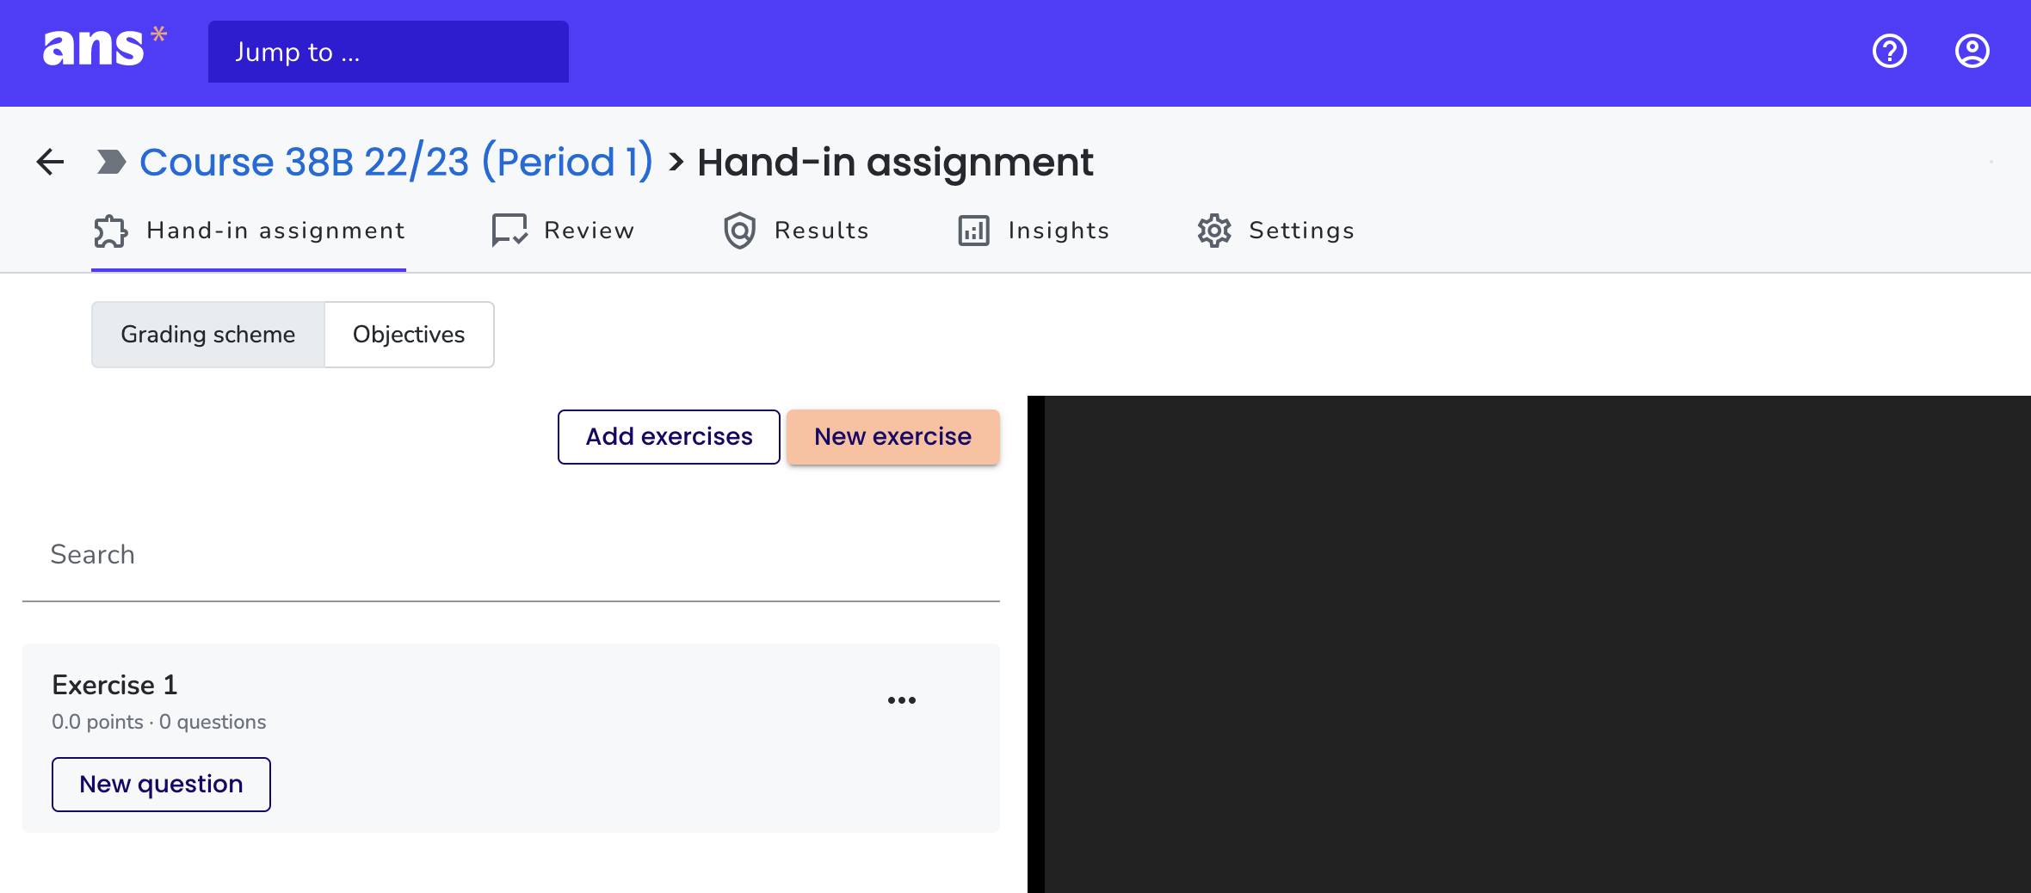Add a New question to Exercise 1

coord(160,784)
